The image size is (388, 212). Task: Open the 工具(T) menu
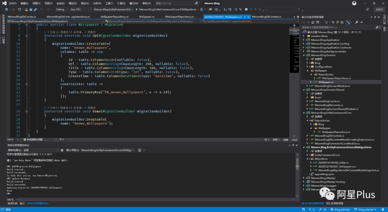click(x=109, y=3)
